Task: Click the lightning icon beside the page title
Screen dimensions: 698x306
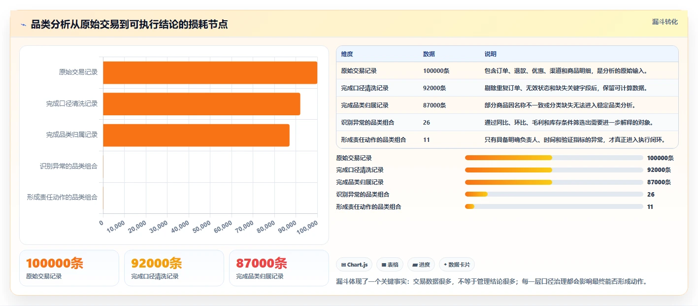Action: pos(23,25)
